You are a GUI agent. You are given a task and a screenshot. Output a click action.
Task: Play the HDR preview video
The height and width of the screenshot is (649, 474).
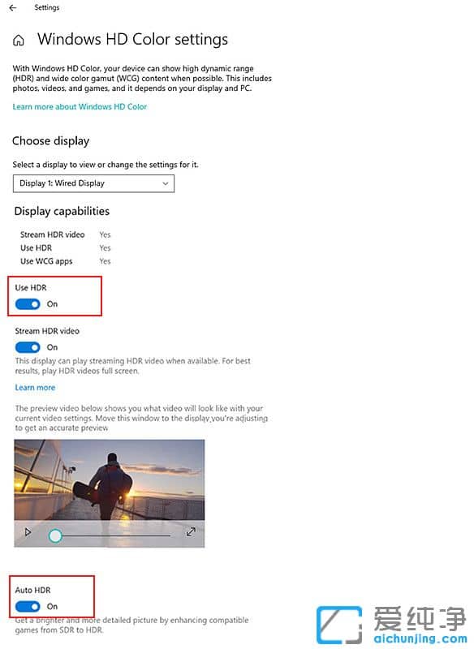pos(28,532)
